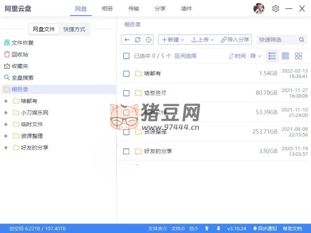The image size is (311, 233).
Task: Click the 导入分享 button
Action: pyautogui.click(x=235, y=40)
